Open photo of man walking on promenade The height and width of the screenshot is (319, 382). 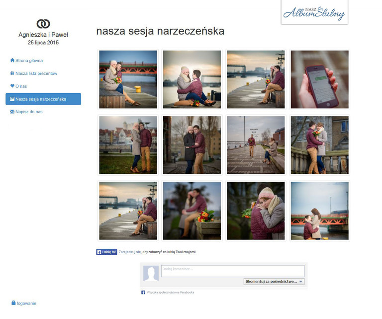(x=256, y=145)
